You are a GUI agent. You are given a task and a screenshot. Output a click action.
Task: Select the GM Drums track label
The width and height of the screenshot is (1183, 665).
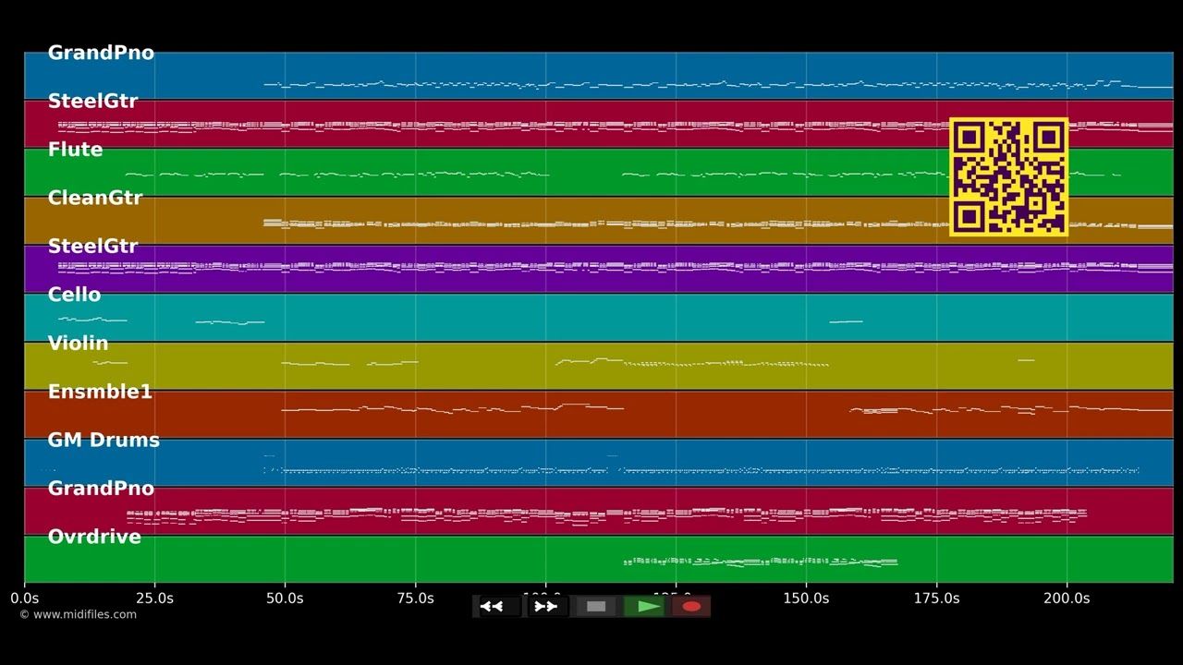pos(104,441)
